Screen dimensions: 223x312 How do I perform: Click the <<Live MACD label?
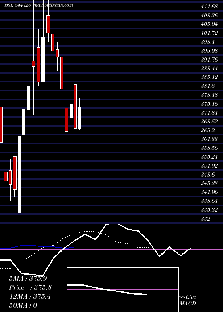pyautogui.click(x=188, y=300)
